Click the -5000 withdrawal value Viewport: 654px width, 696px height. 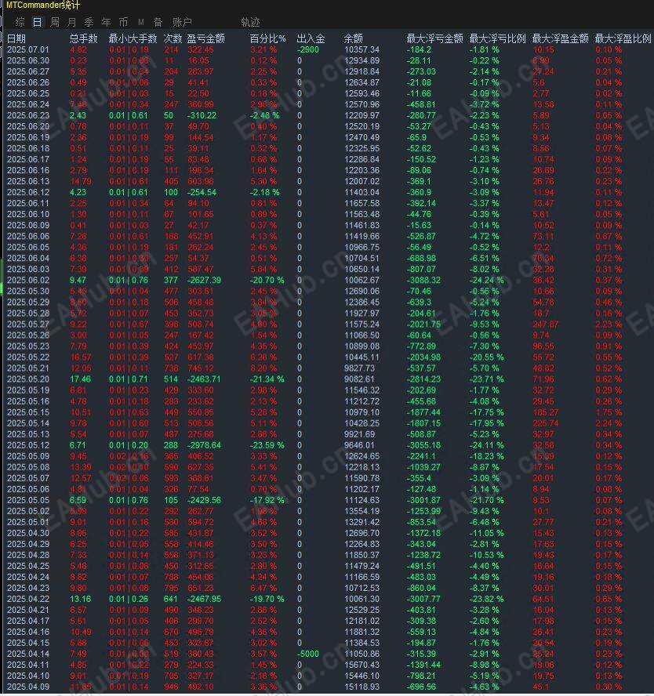(x=308, y=654)
